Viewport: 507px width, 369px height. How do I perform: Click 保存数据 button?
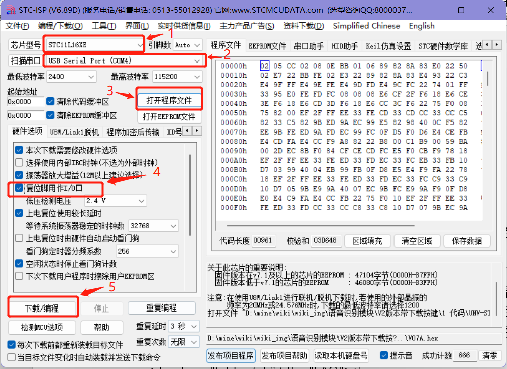point(467,241)
